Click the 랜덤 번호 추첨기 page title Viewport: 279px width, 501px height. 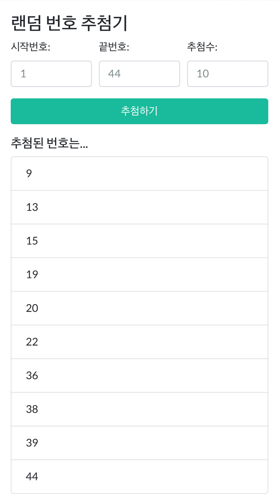click(69, 23)
